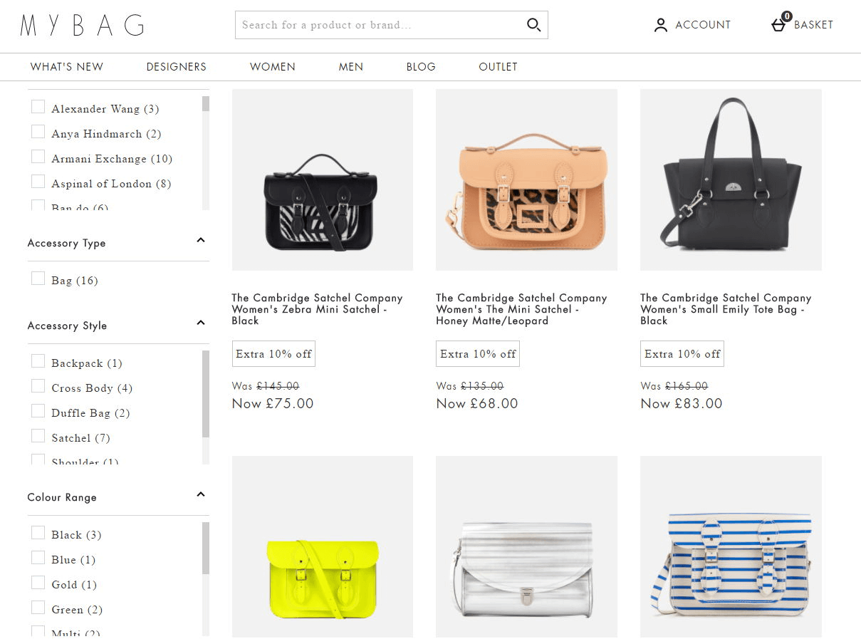The width and height of the screenshot is (861, 639).
Task: Check the Blue (1) colour filter
Action: [x=38, y=558]
